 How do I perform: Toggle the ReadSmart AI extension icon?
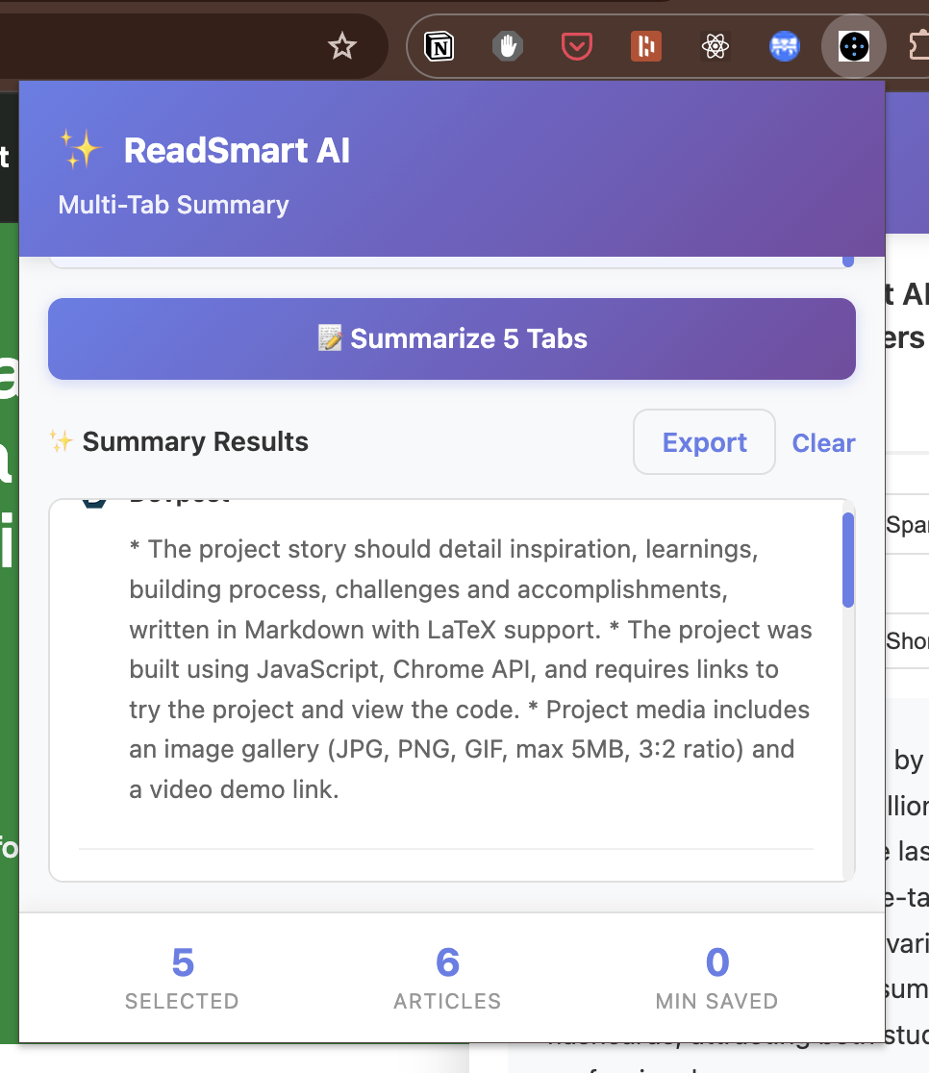[854, 46]
